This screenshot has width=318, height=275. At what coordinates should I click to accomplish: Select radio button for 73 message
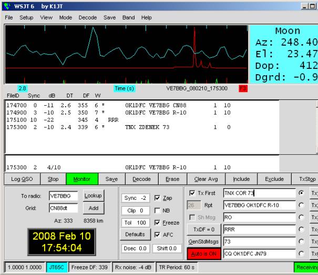coord(301,241)
